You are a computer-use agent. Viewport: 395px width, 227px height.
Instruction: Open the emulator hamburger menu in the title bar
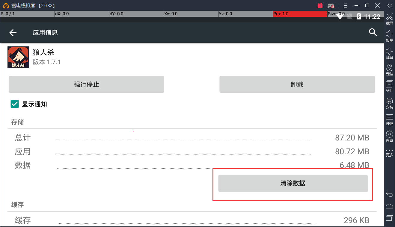point(346,5)
